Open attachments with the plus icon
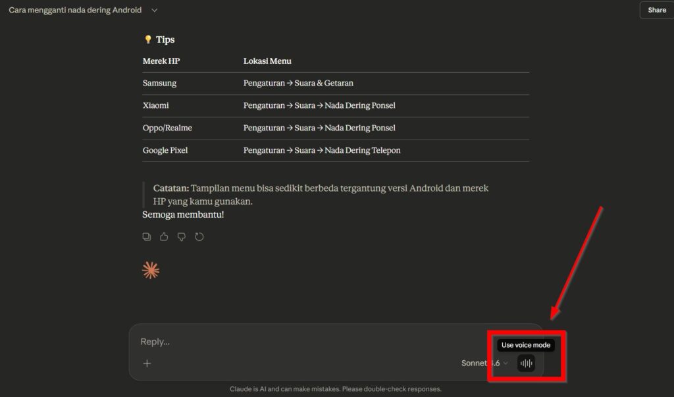Viewport: 674px width, 397px height. (x=146, y=363)
